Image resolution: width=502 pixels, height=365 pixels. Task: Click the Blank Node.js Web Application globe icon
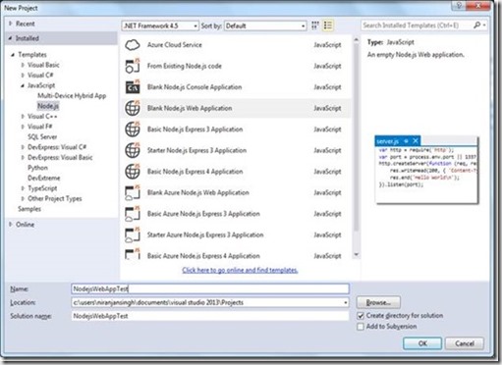point(133,108)
